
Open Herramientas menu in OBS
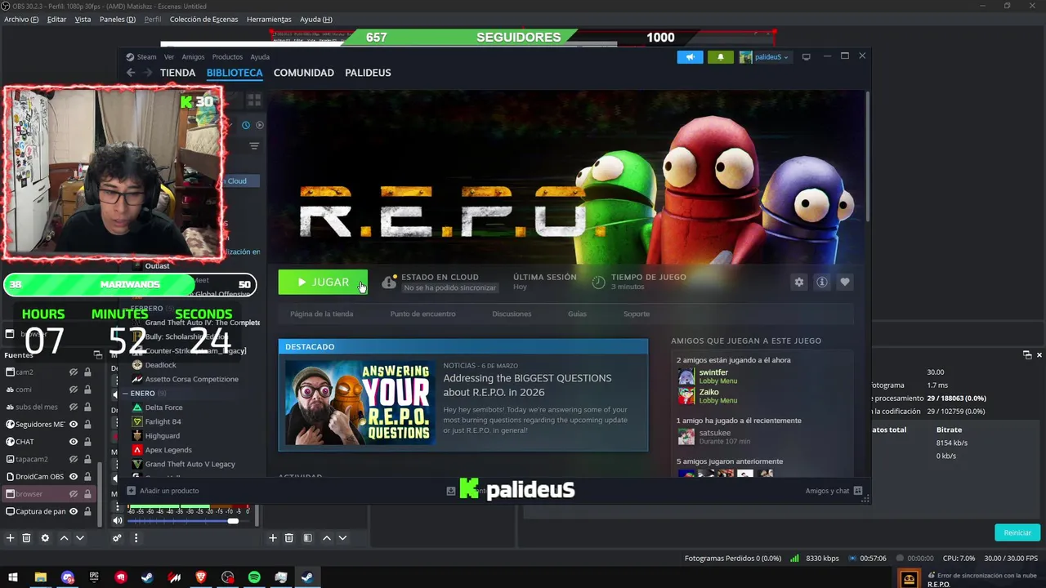point(269,19)
